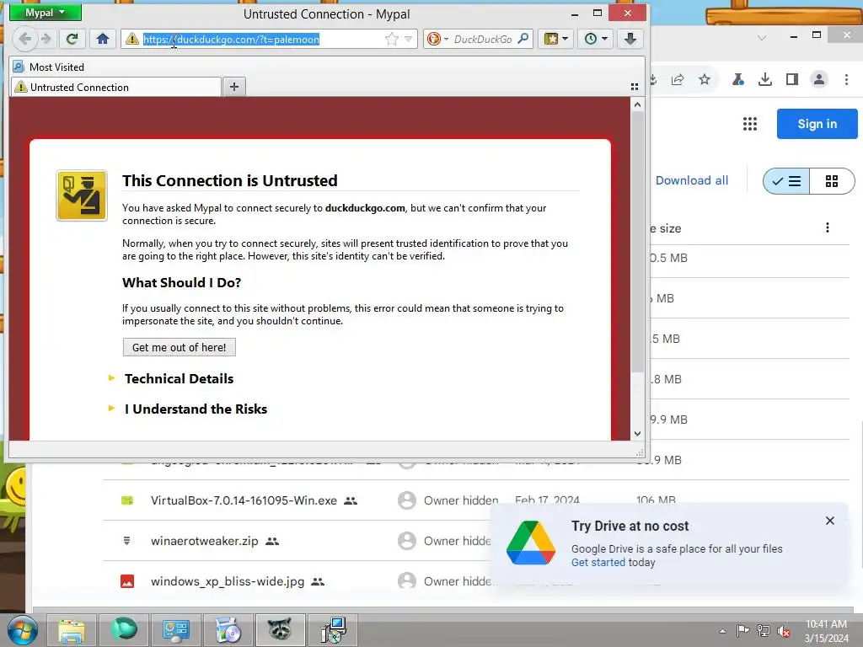
Task: Open Windows Explorer from taskbar
Action: pos(72,630)
